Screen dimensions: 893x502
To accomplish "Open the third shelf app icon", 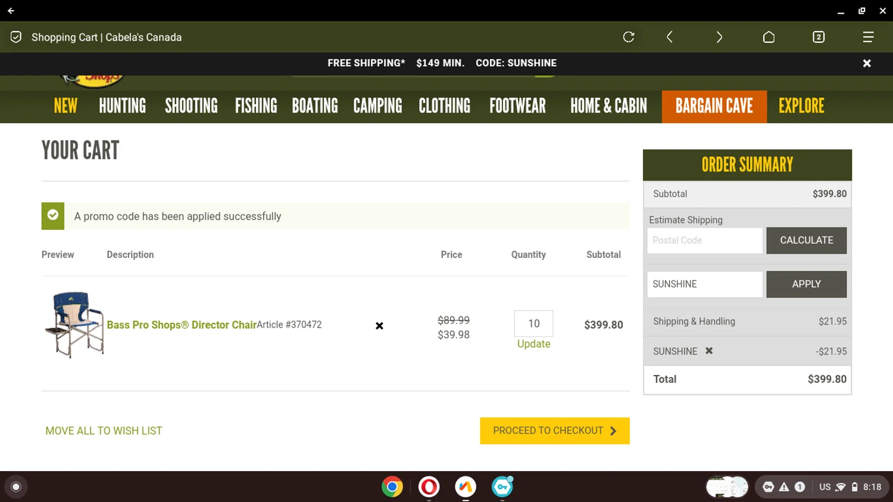I will [466, 487].
